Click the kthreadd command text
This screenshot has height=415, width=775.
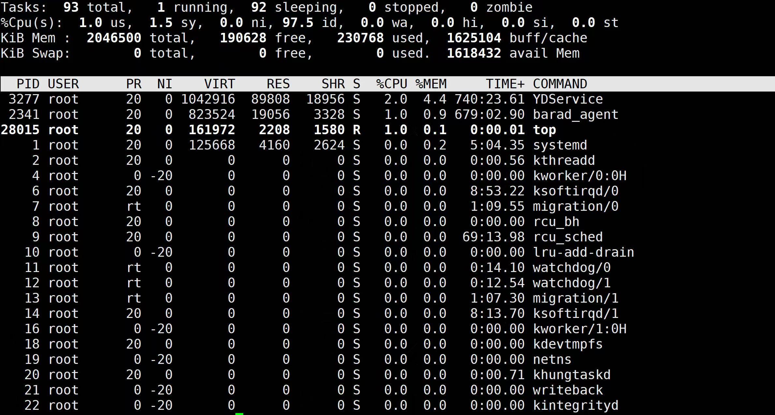click(564, 160)
